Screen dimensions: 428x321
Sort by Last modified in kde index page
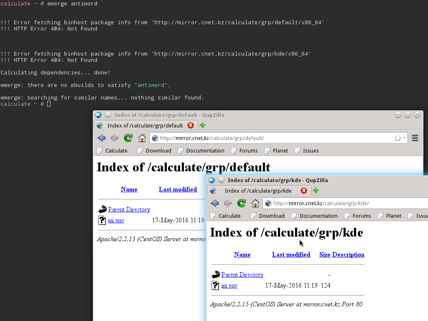point(291,255)
